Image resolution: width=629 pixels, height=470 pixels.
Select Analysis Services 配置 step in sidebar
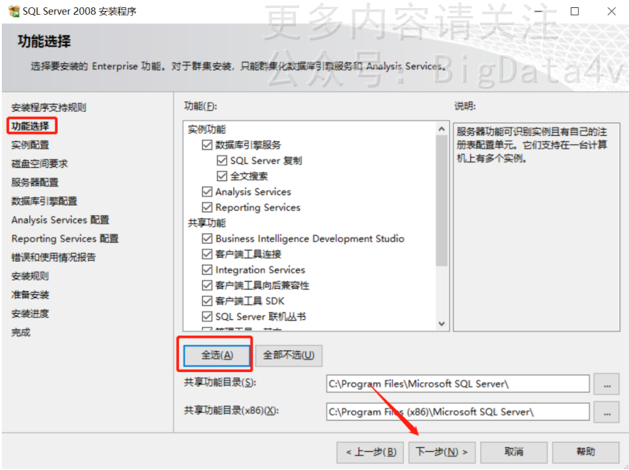(60, 220)
